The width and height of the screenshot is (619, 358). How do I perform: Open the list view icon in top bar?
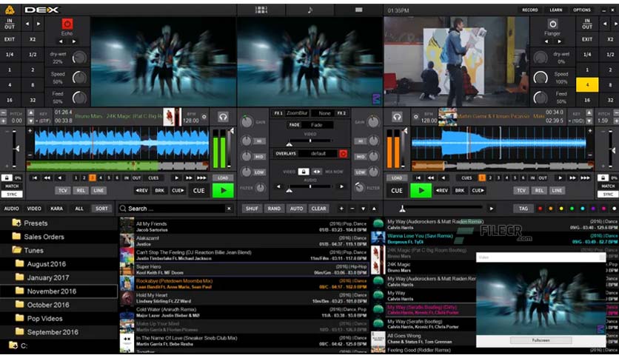(358, 10)
